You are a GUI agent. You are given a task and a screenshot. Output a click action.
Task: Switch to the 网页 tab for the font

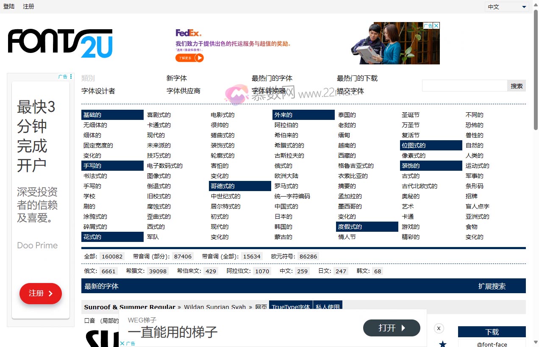tap(261, 307)
